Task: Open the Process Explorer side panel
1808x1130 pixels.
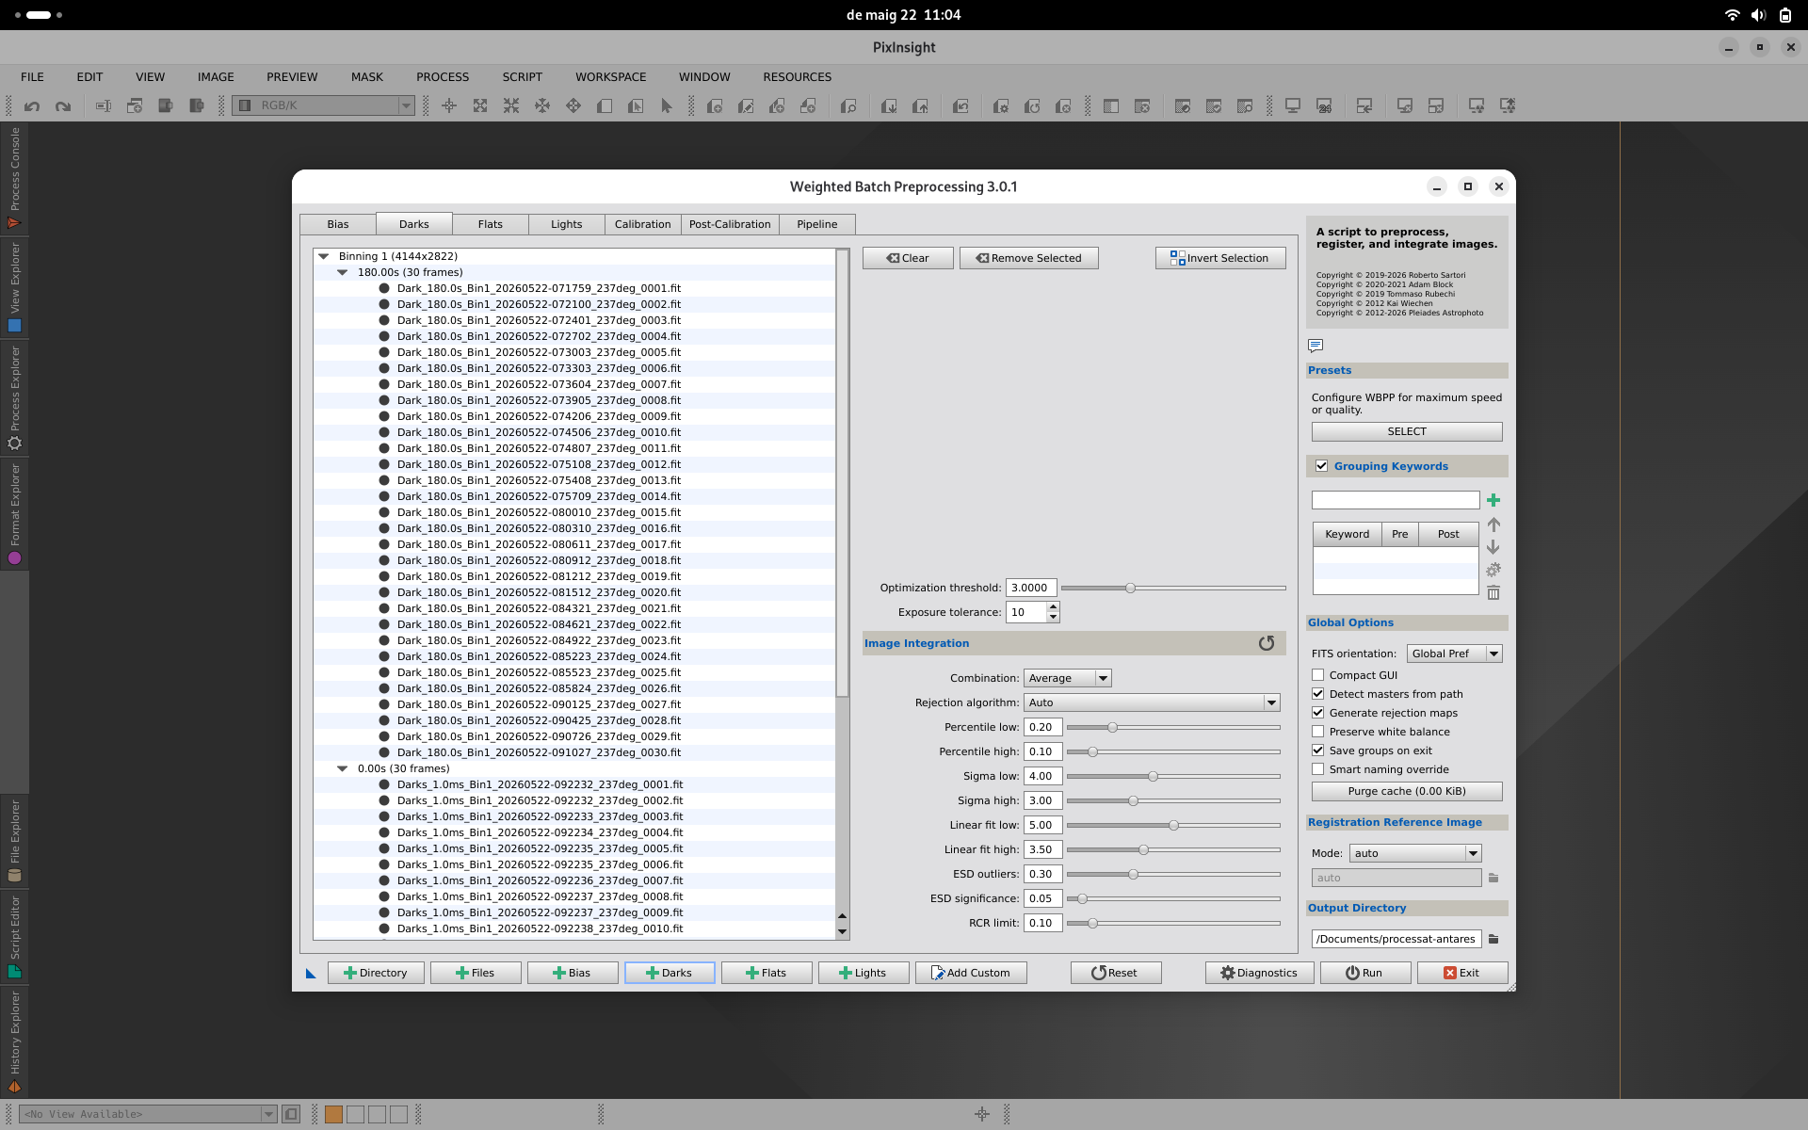Action: tap(14, 397)
